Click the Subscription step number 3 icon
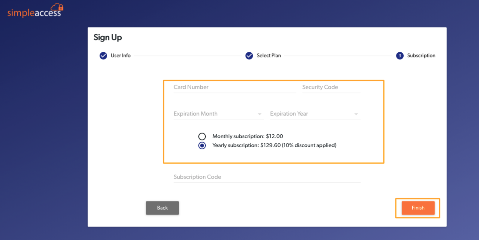479x240 pixels. [400, 56]
